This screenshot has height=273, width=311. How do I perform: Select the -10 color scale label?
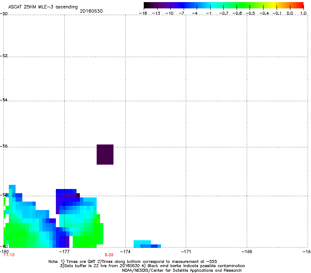click(x=169, y=13)
